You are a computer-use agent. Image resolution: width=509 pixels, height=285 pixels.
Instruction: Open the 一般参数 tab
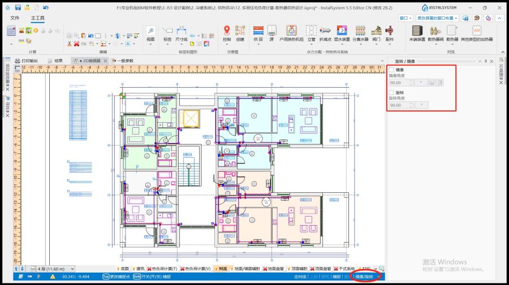pos(122,61)
